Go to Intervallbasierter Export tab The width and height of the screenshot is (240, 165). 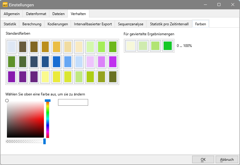(93, 24)
